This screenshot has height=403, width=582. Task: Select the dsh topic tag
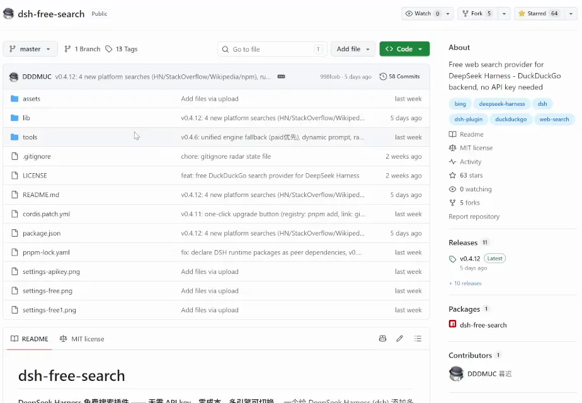coord(542,104)
